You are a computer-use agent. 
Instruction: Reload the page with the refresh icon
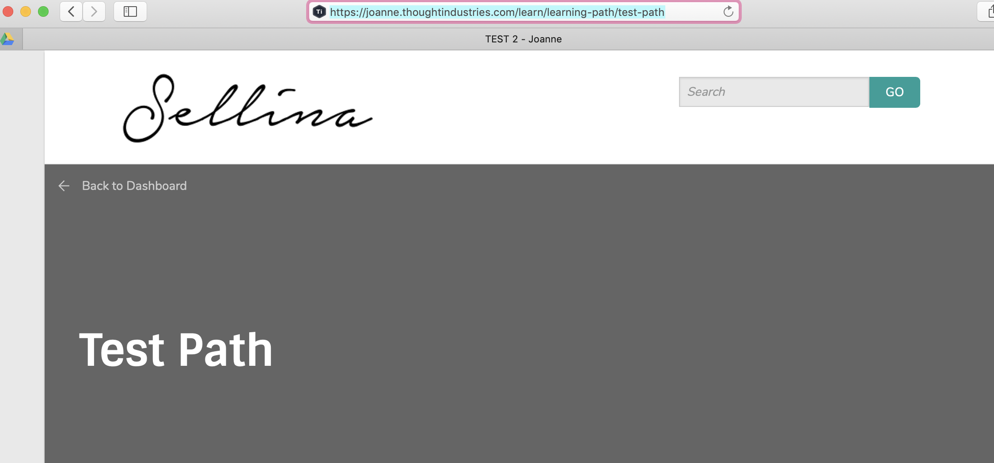[x=728, y=12]
